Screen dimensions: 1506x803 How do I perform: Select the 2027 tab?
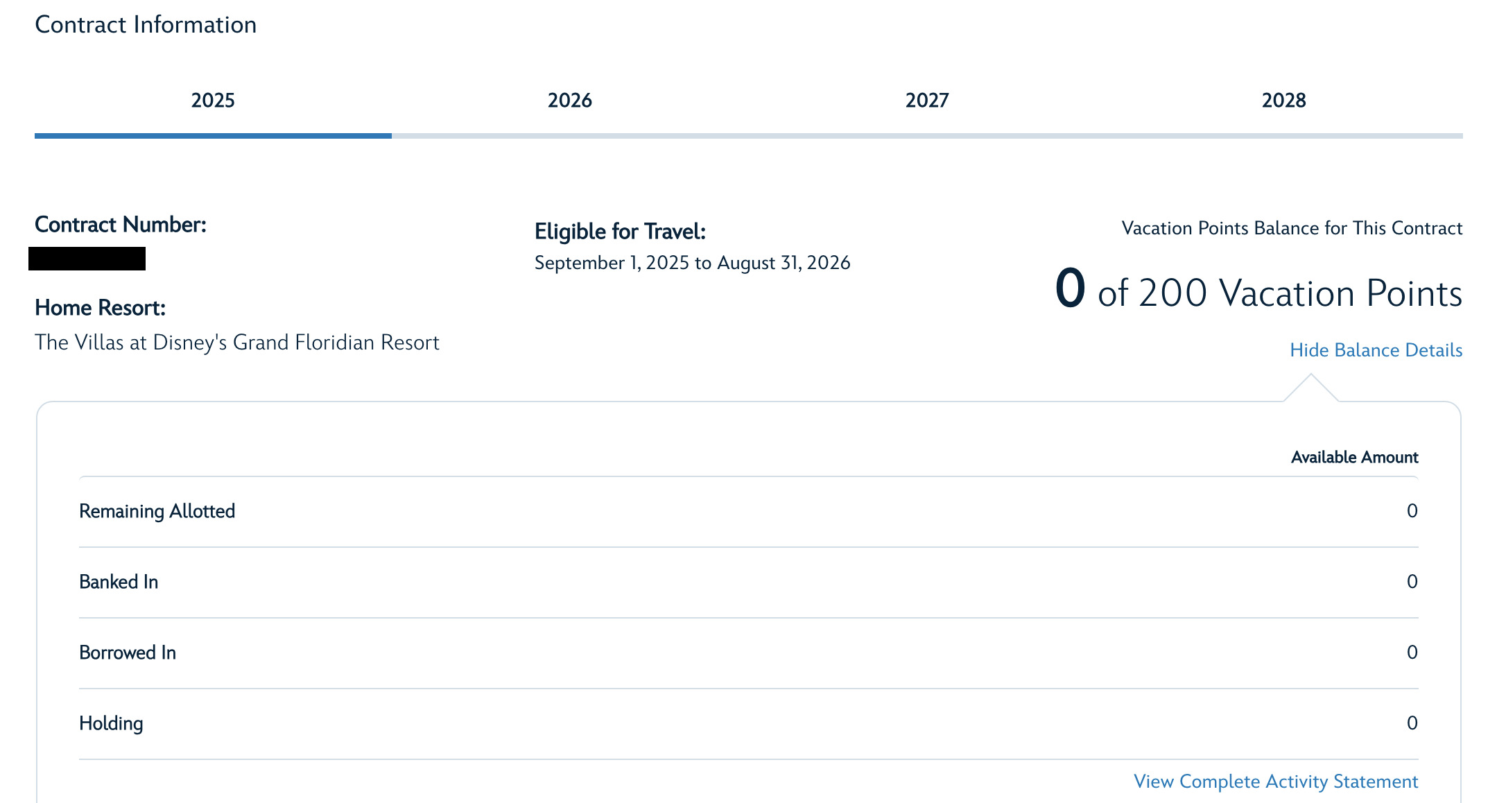926,101
